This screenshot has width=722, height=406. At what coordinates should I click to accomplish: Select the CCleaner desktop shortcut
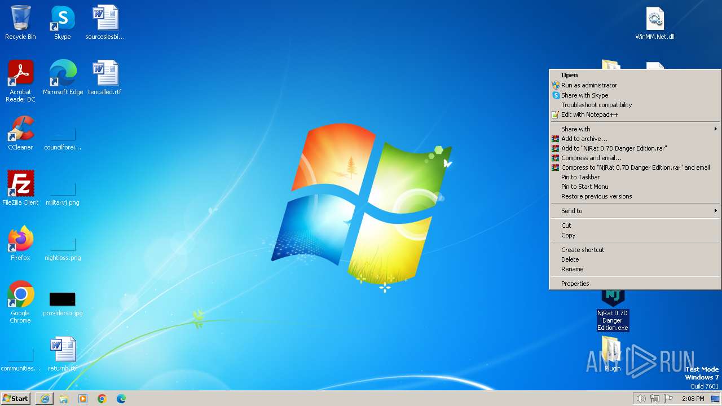click(x=20, y=133)
